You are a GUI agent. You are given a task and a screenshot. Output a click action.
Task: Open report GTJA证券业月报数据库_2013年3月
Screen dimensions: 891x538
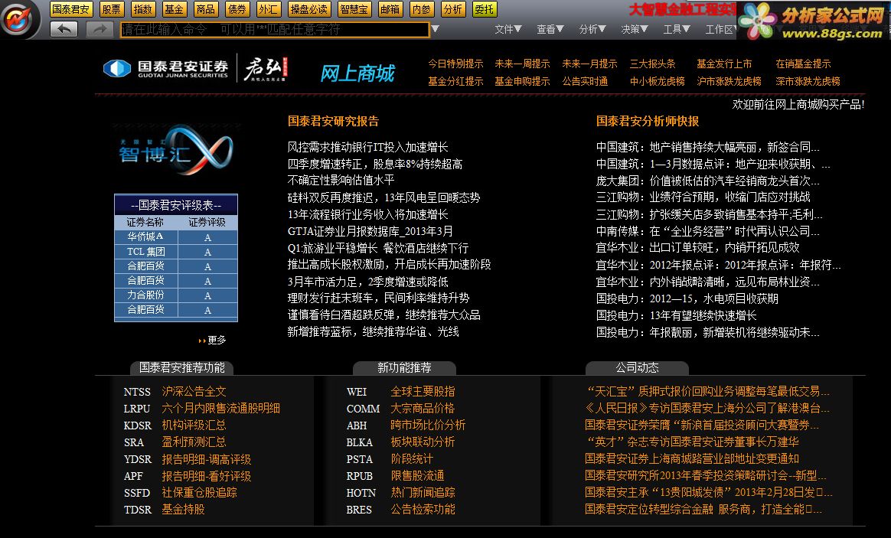[370, 231]
